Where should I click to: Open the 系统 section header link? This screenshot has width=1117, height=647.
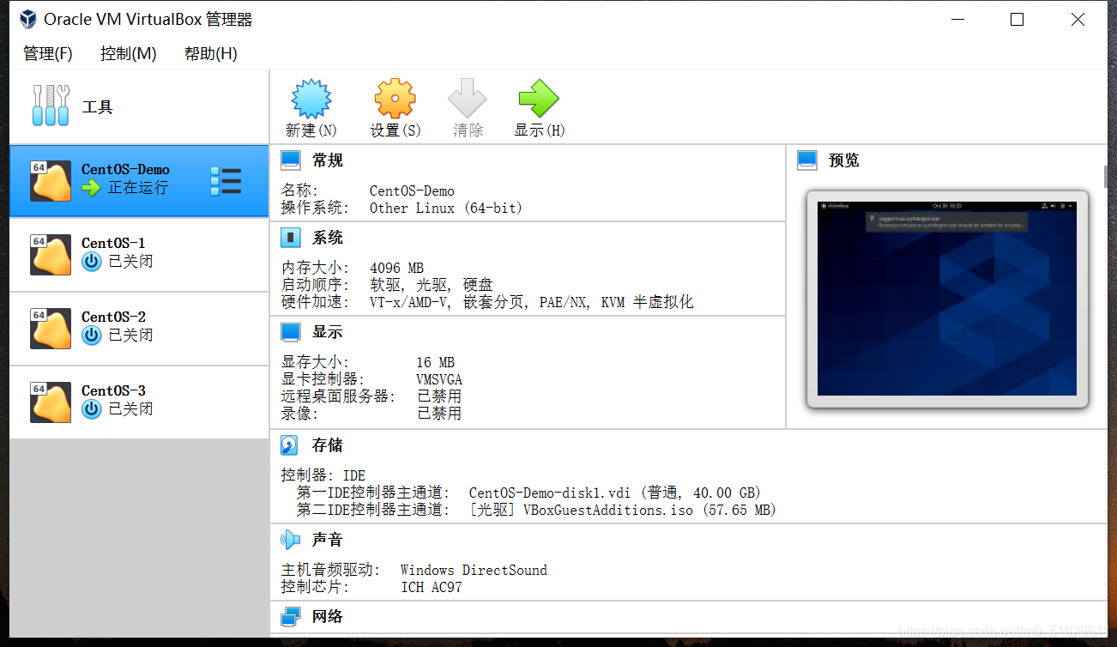tap(328, 238)
